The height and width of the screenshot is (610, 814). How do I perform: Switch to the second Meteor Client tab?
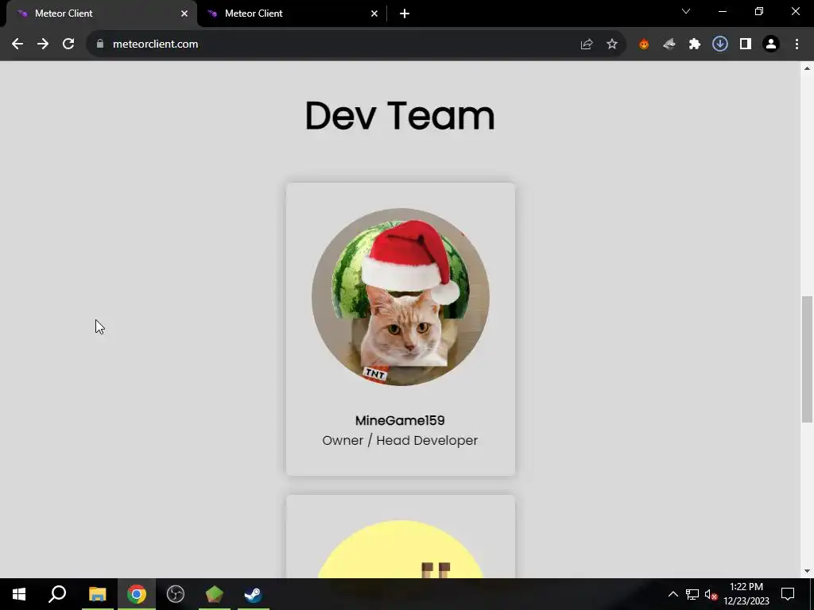[292, 14]
